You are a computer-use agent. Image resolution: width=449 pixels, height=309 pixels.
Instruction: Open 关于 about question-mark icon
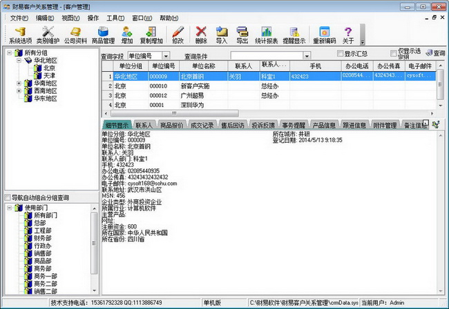(348, 35)
